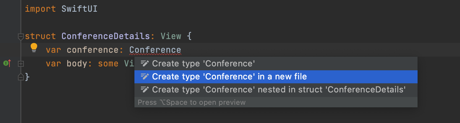This screenshot has width=460, height=123.
Task: Place cursor on the 'conference' variable name
Action: click(x=93, y=50)
